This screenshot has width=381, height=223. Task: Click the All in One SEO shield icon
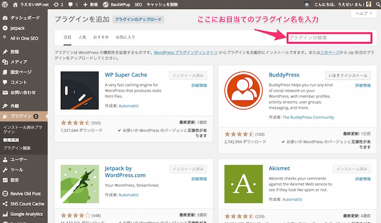click(x=5, y=38)
